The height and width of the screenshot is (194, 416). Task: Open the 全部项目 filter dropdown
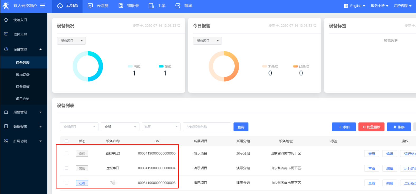click(79, 127)
